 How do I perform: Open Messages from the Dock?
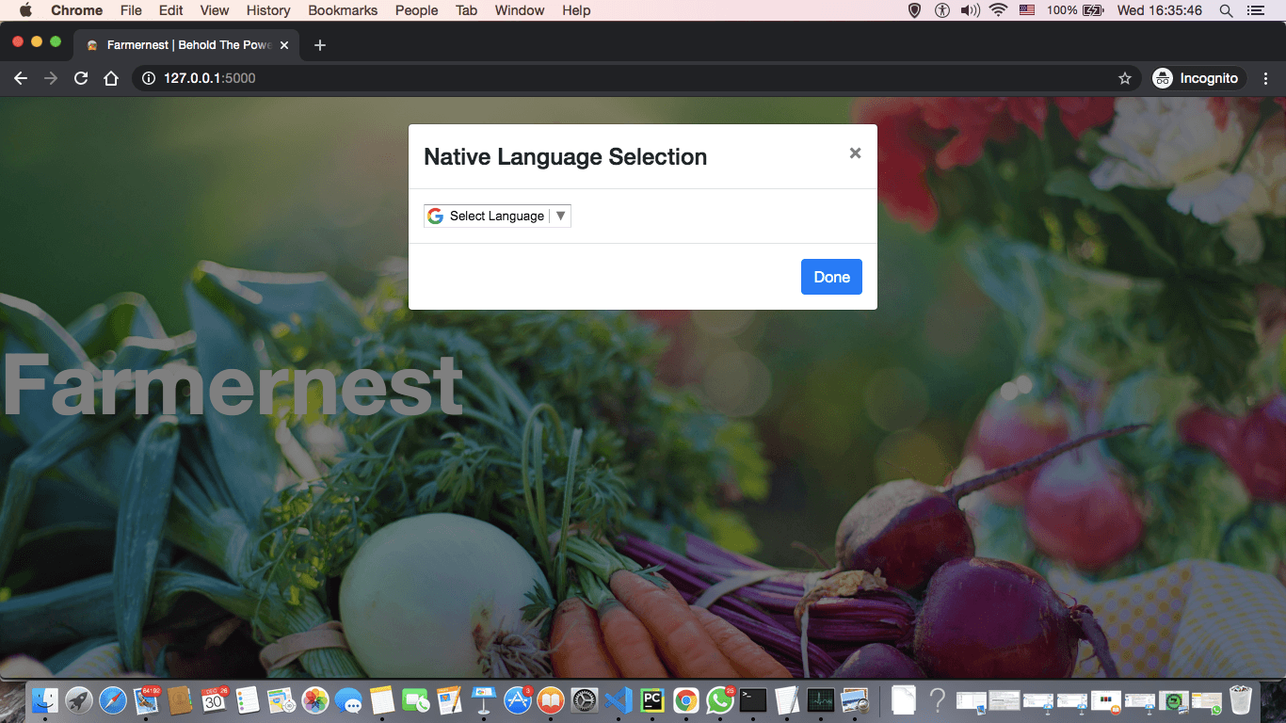[x=348, y=699]
